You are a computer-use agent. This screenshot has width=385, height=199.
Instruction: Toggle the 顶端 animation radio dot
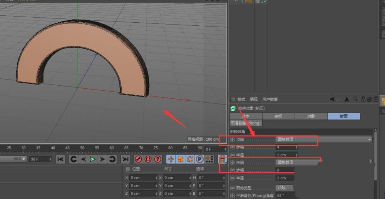232,139
